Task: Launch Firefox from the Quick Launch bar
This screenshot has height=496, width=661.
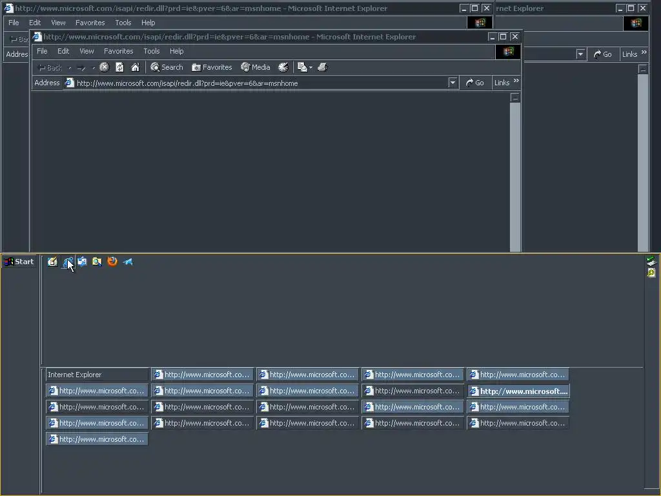Action: [112, 262]
